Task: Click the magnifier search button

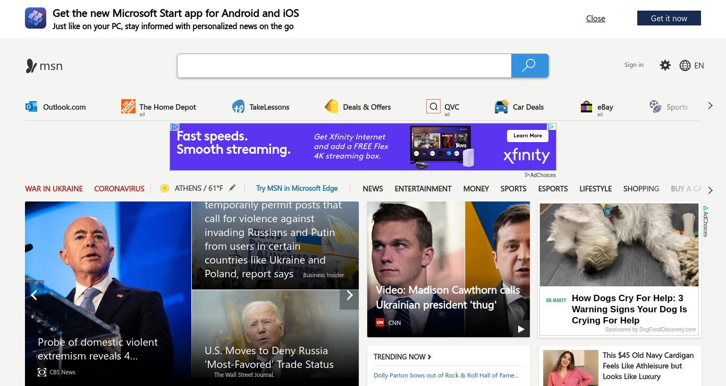Action: click(529, 65)
